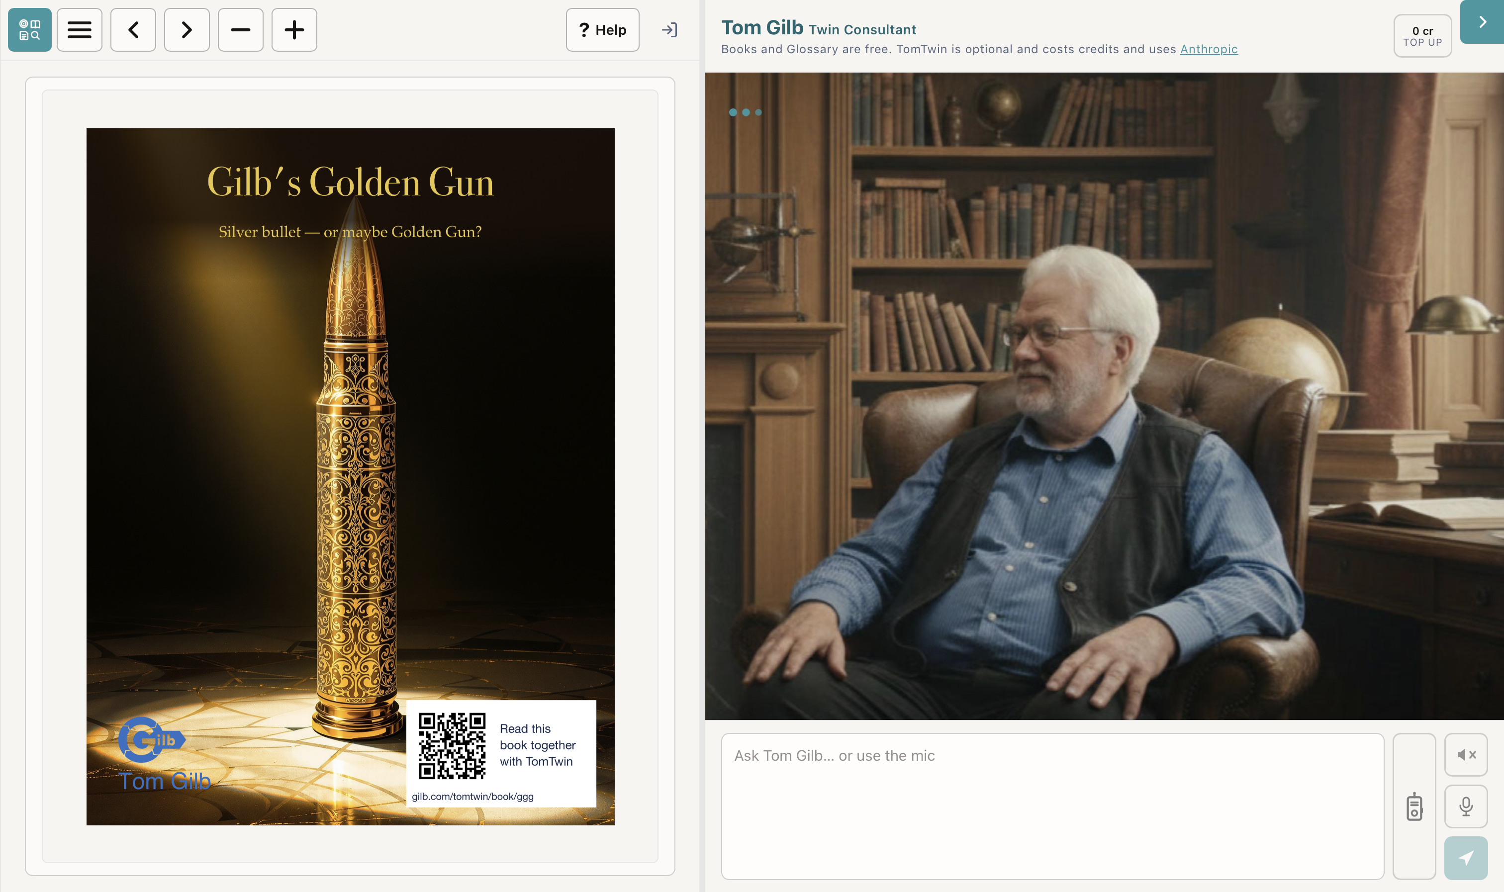The image size is (1504, 892).
Task: Focus the Ask Tom Gilb input field
Action: pyautogui.click(x=1052, y=806)
